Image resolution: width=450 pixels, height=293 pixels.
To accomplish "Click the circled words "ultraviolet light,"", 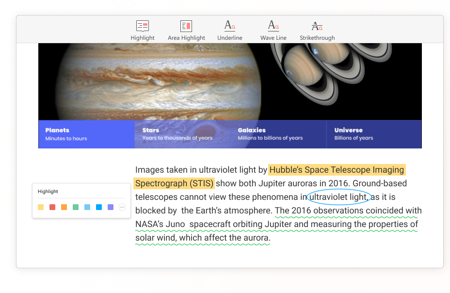I will click(338, 197).
